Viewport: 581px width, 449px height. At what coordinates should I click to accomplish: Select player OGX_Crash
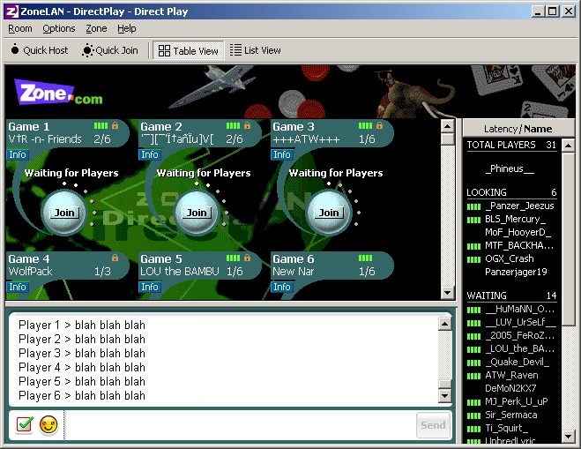(510, 258)
